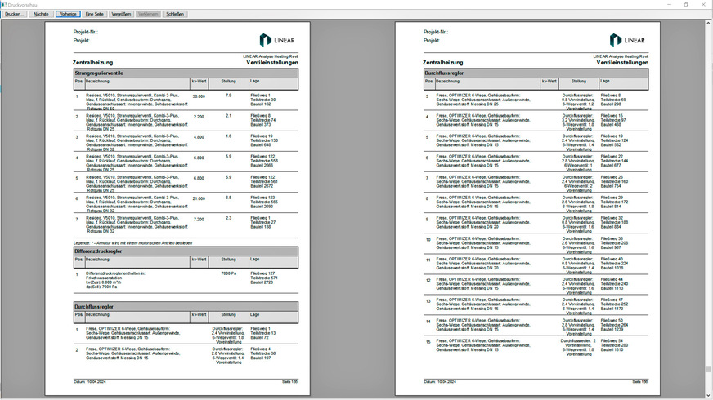Screen dimensions: 713x400
Task: Click the kv-Wert value 38.000
Action: (x=199, y=96)
